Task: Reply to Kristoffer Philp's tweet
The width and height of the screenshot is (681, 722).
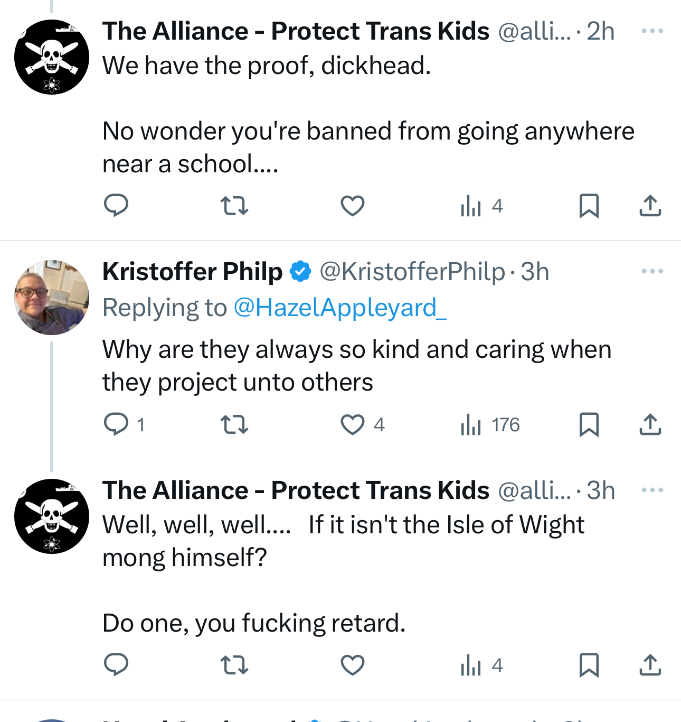Action: (x=116, y=424)
